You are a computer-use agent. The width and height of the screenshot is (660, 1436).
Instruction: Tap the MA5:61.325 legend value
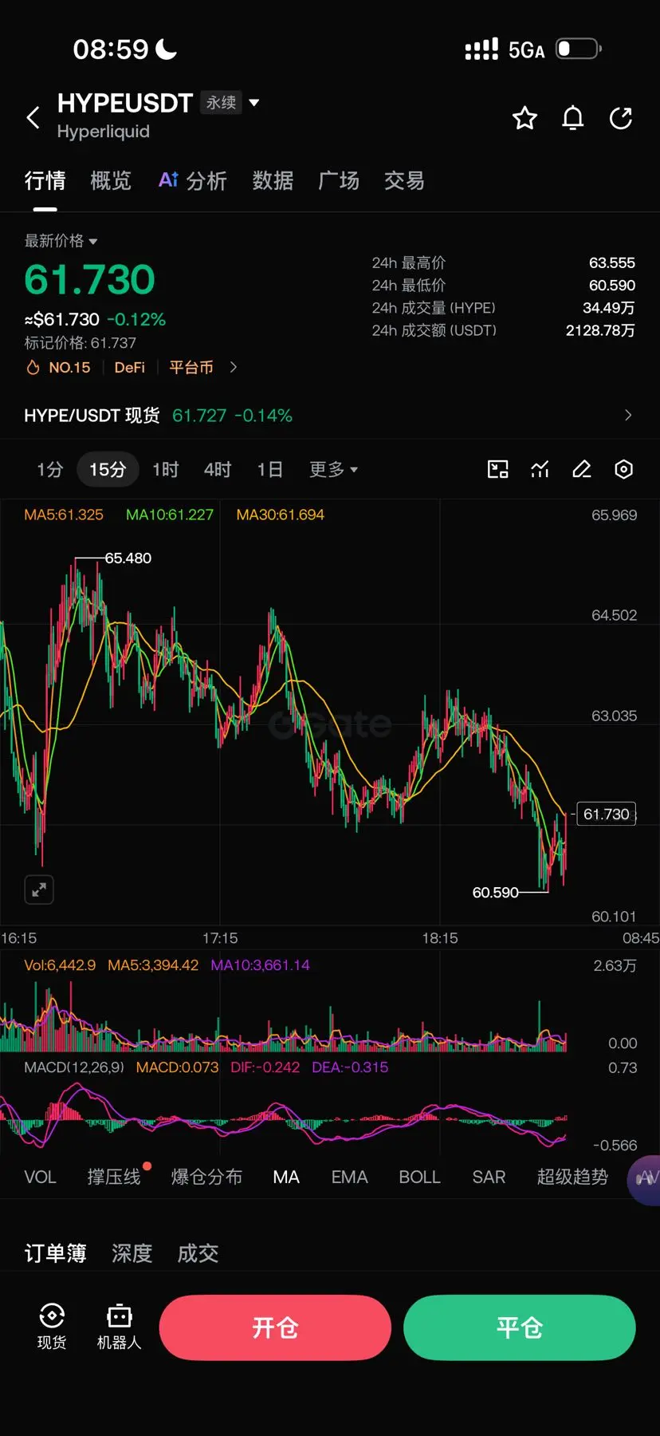64,515
